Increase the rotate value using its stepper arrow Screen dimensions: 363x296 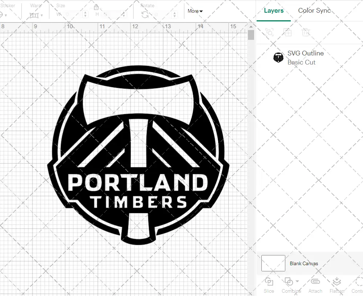coord(175,13)
